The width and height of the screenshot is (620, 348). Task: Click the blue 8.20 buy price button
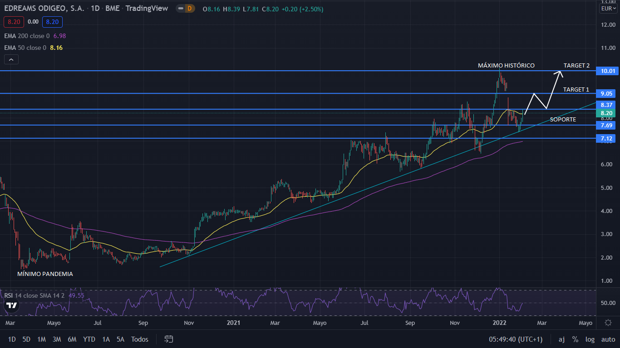coord(52,22)
